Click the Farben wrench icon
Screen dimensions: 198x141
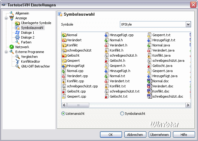pyautogui.click(x=17, y=42)
